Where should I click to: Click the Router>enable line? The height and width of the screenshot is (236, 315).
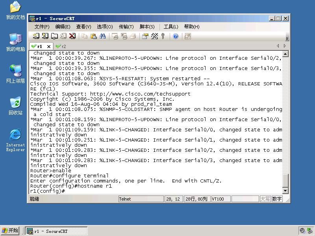51,171
